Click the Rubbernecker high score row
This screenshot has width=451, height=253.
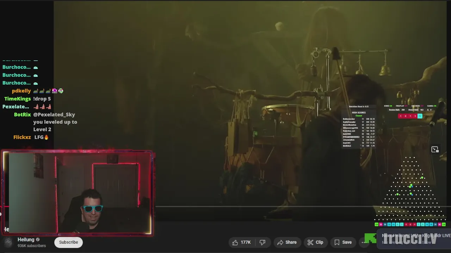[359, 119]
